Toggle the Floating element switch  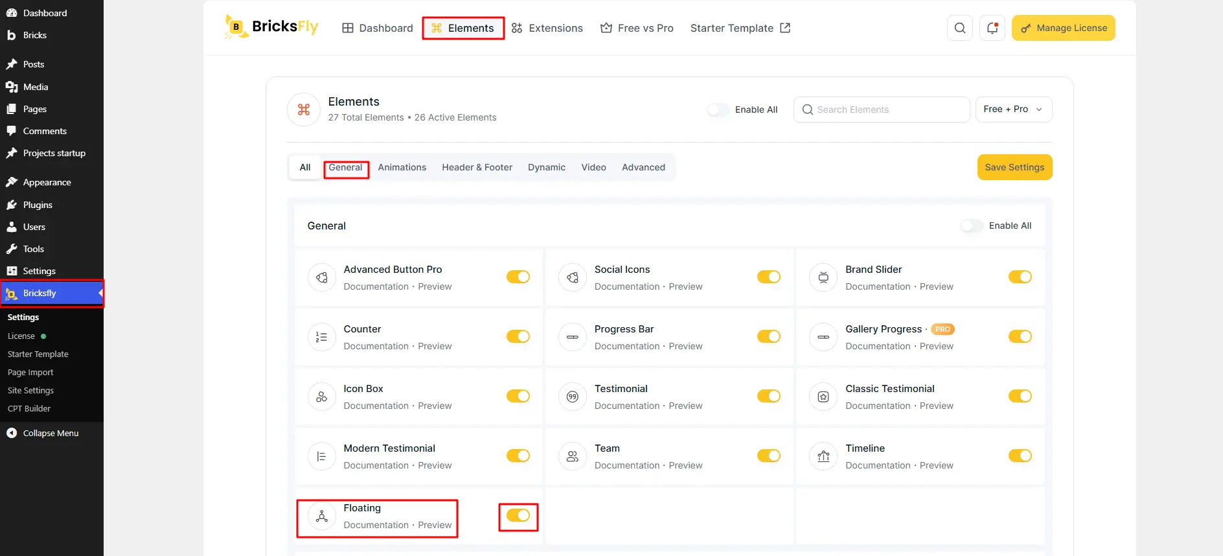click(x=518, y=515)
